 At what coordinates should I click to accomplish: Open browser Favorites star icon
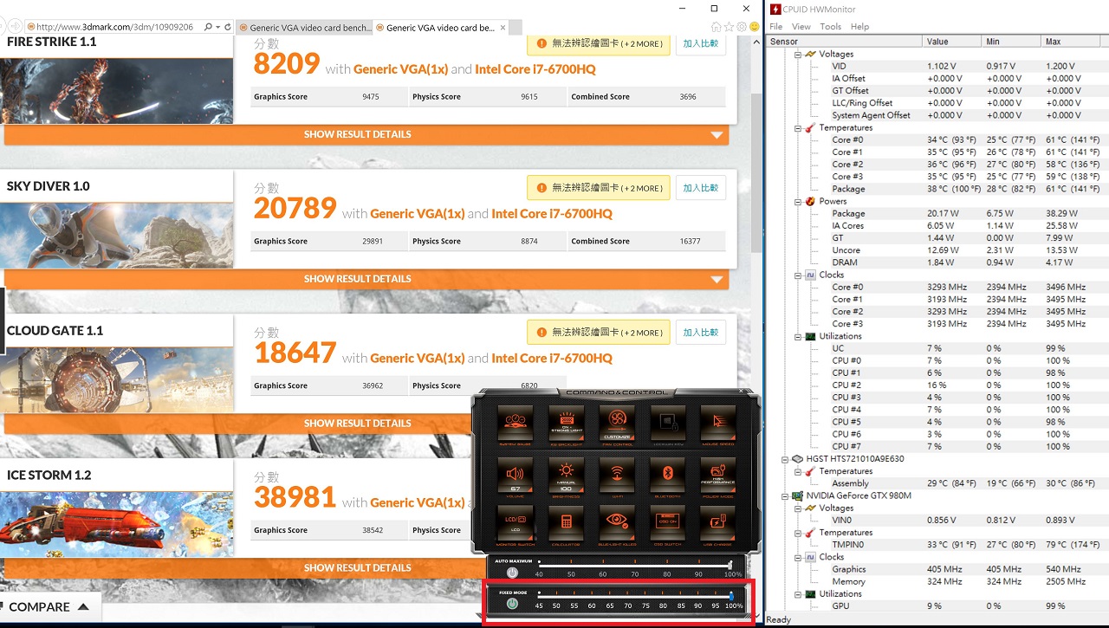(x=728, y=27)
